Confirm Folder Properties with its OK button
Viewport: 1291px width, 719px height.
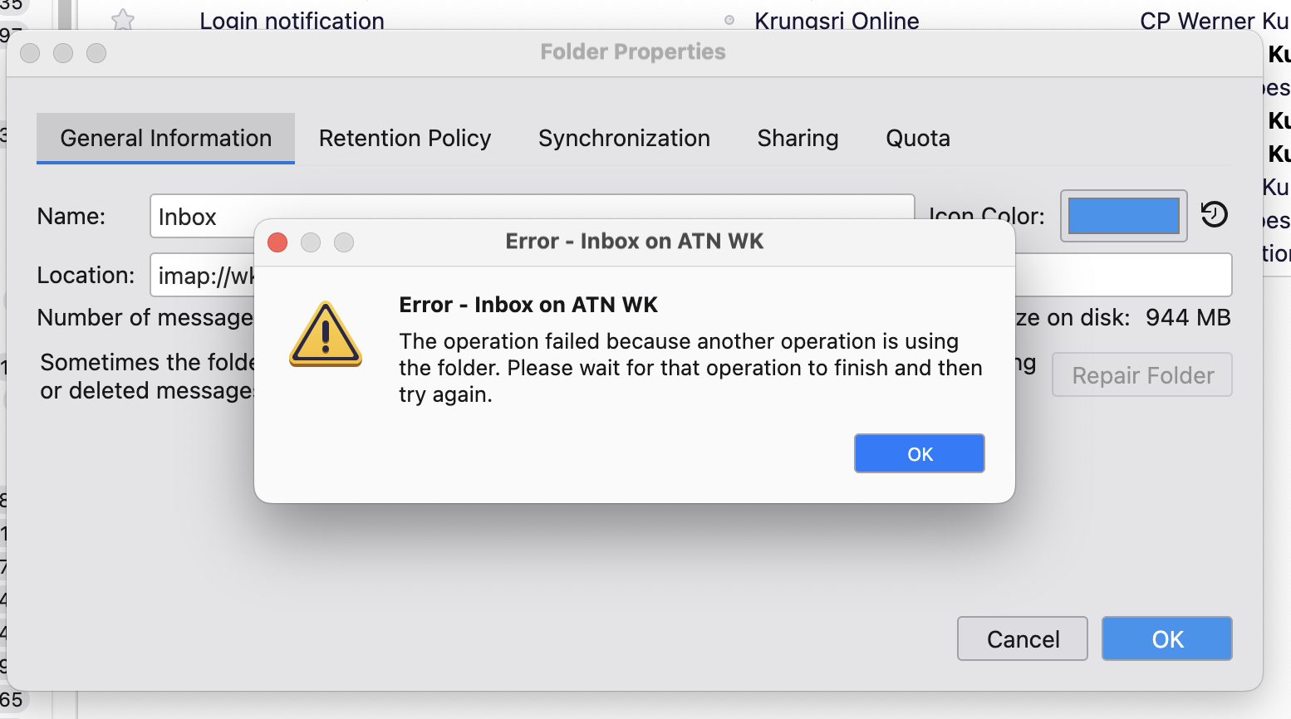[x=1166, y=638]
